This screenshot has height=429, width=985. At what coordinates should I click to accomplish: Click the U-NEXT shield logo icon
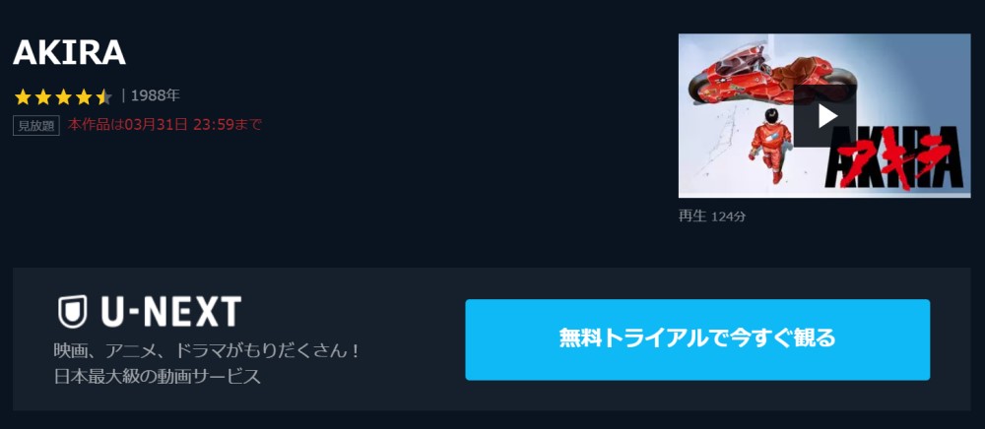72,312
